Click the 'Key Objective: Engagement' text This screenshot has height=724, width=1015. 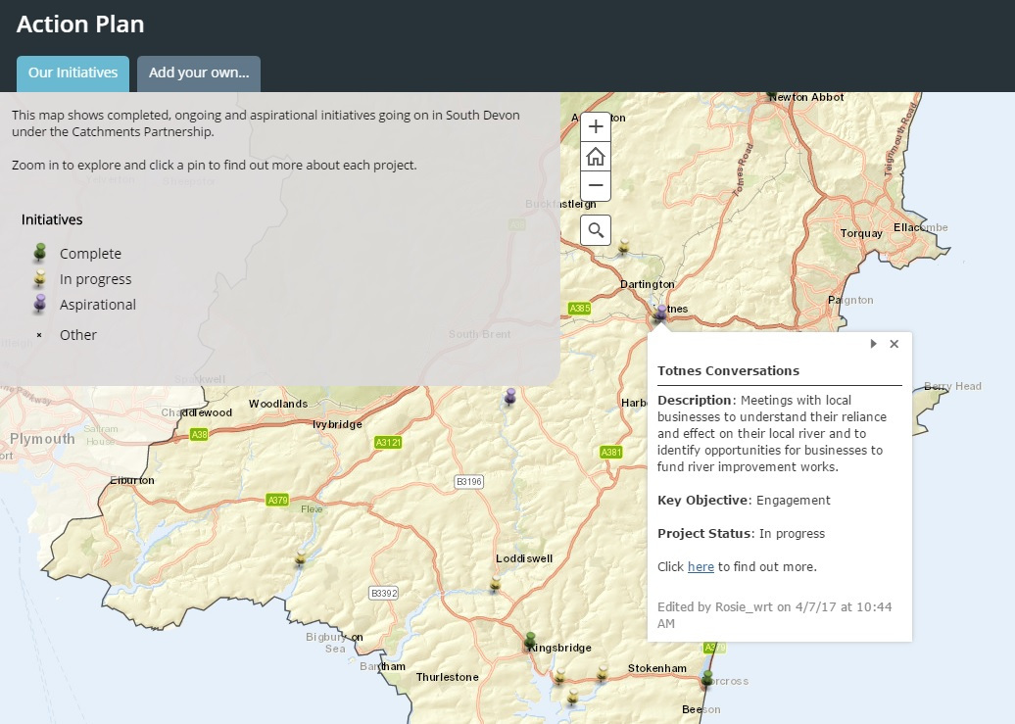pyautogui.click(x=744, y=500)
